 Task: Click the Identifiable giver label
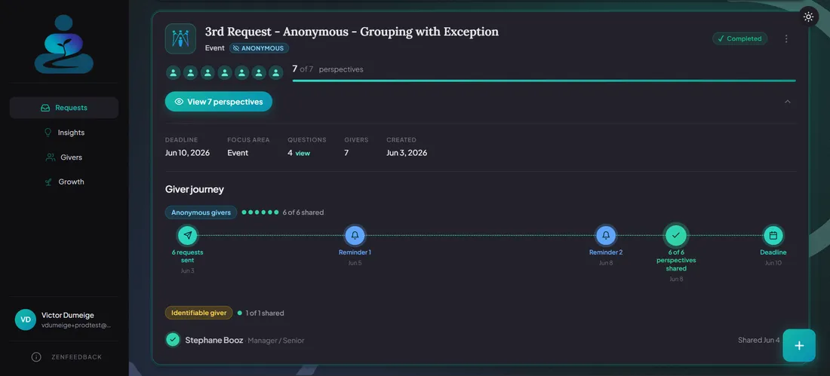tap(199, 313)
